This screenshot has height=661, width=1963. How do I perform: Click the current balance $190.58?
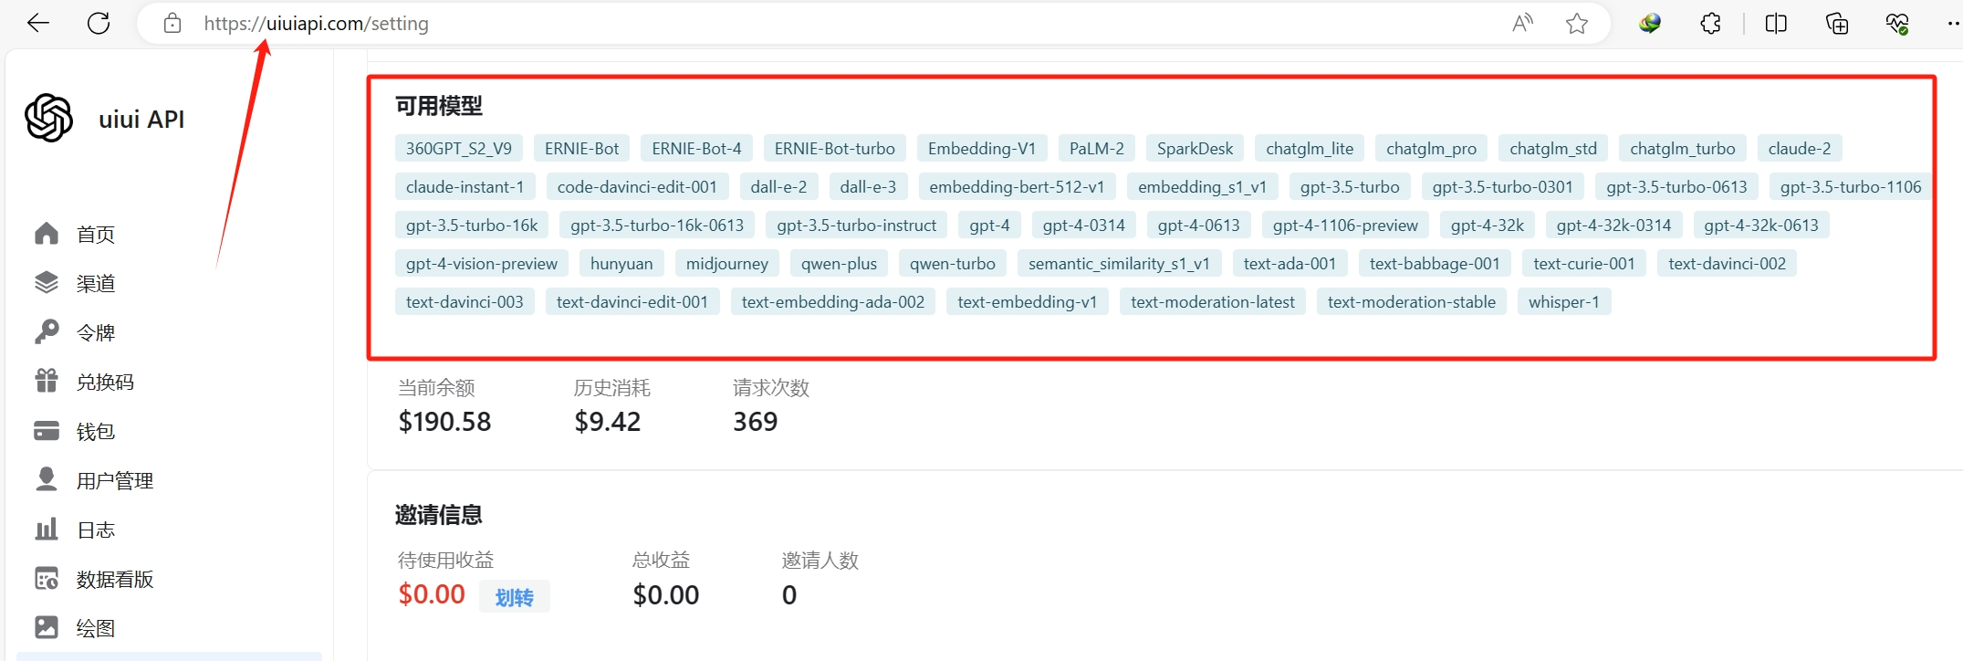444,422
